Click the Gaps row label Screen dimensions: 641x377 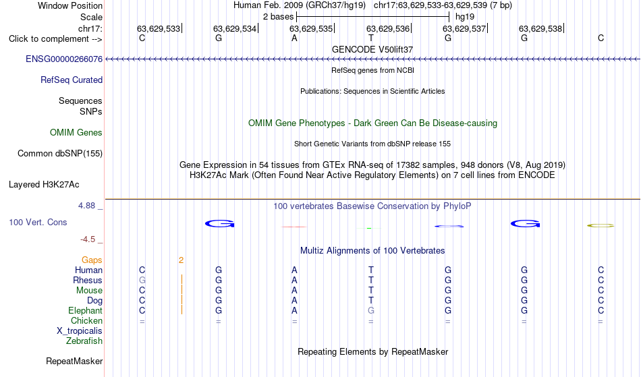(x=92, y=260)
